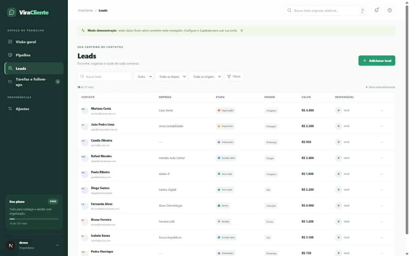
Task: Click the FREE plan badge
Action: (x=53, y=201)
